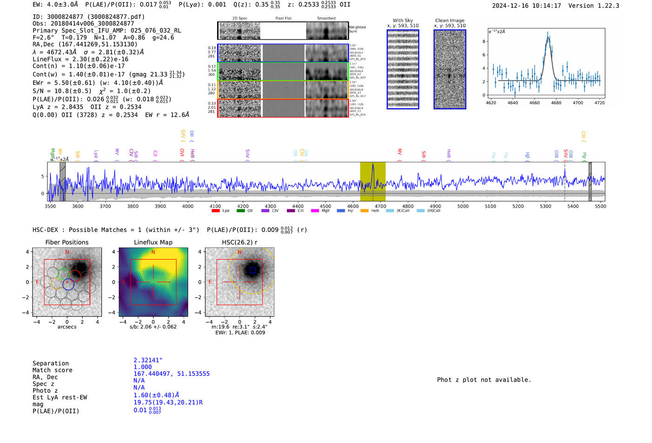The height and width of the screenshot is (443, 652).
Task: Open the With Sky cutout image
Action: pos(403,69)
